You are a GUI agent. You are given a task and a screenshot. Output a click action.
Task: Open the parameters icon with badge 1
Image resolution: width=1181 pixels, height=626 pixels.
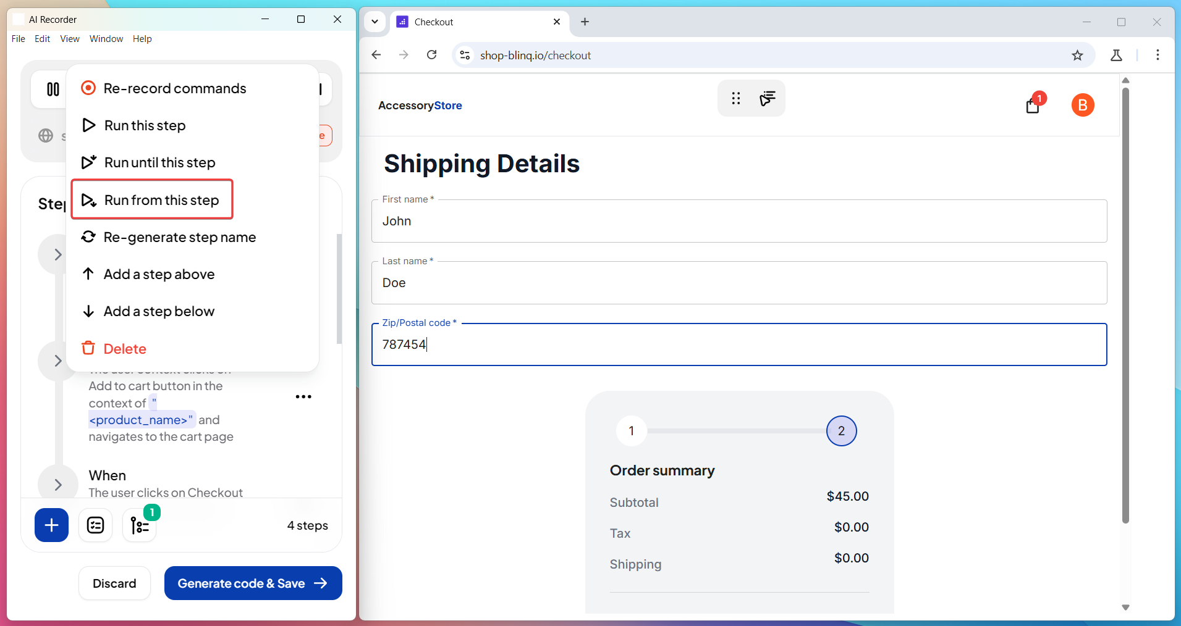coord(140,525)
